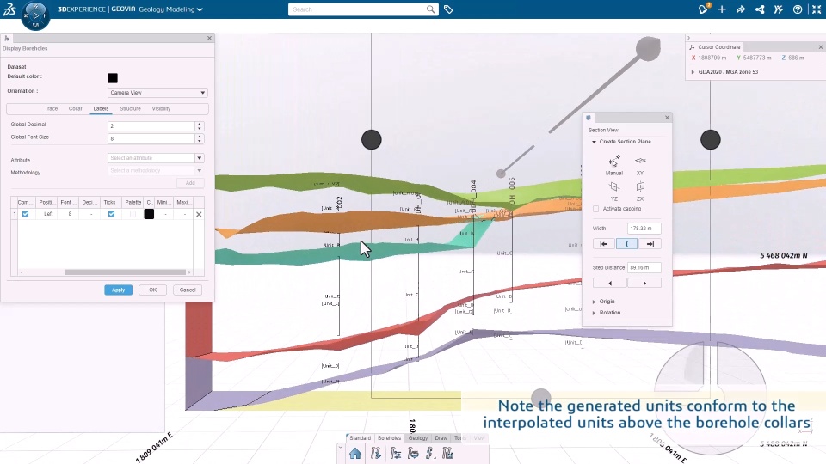Click the tag icon beside search
Viewport: 826px width, 464px height.
(x=448, y=9)
